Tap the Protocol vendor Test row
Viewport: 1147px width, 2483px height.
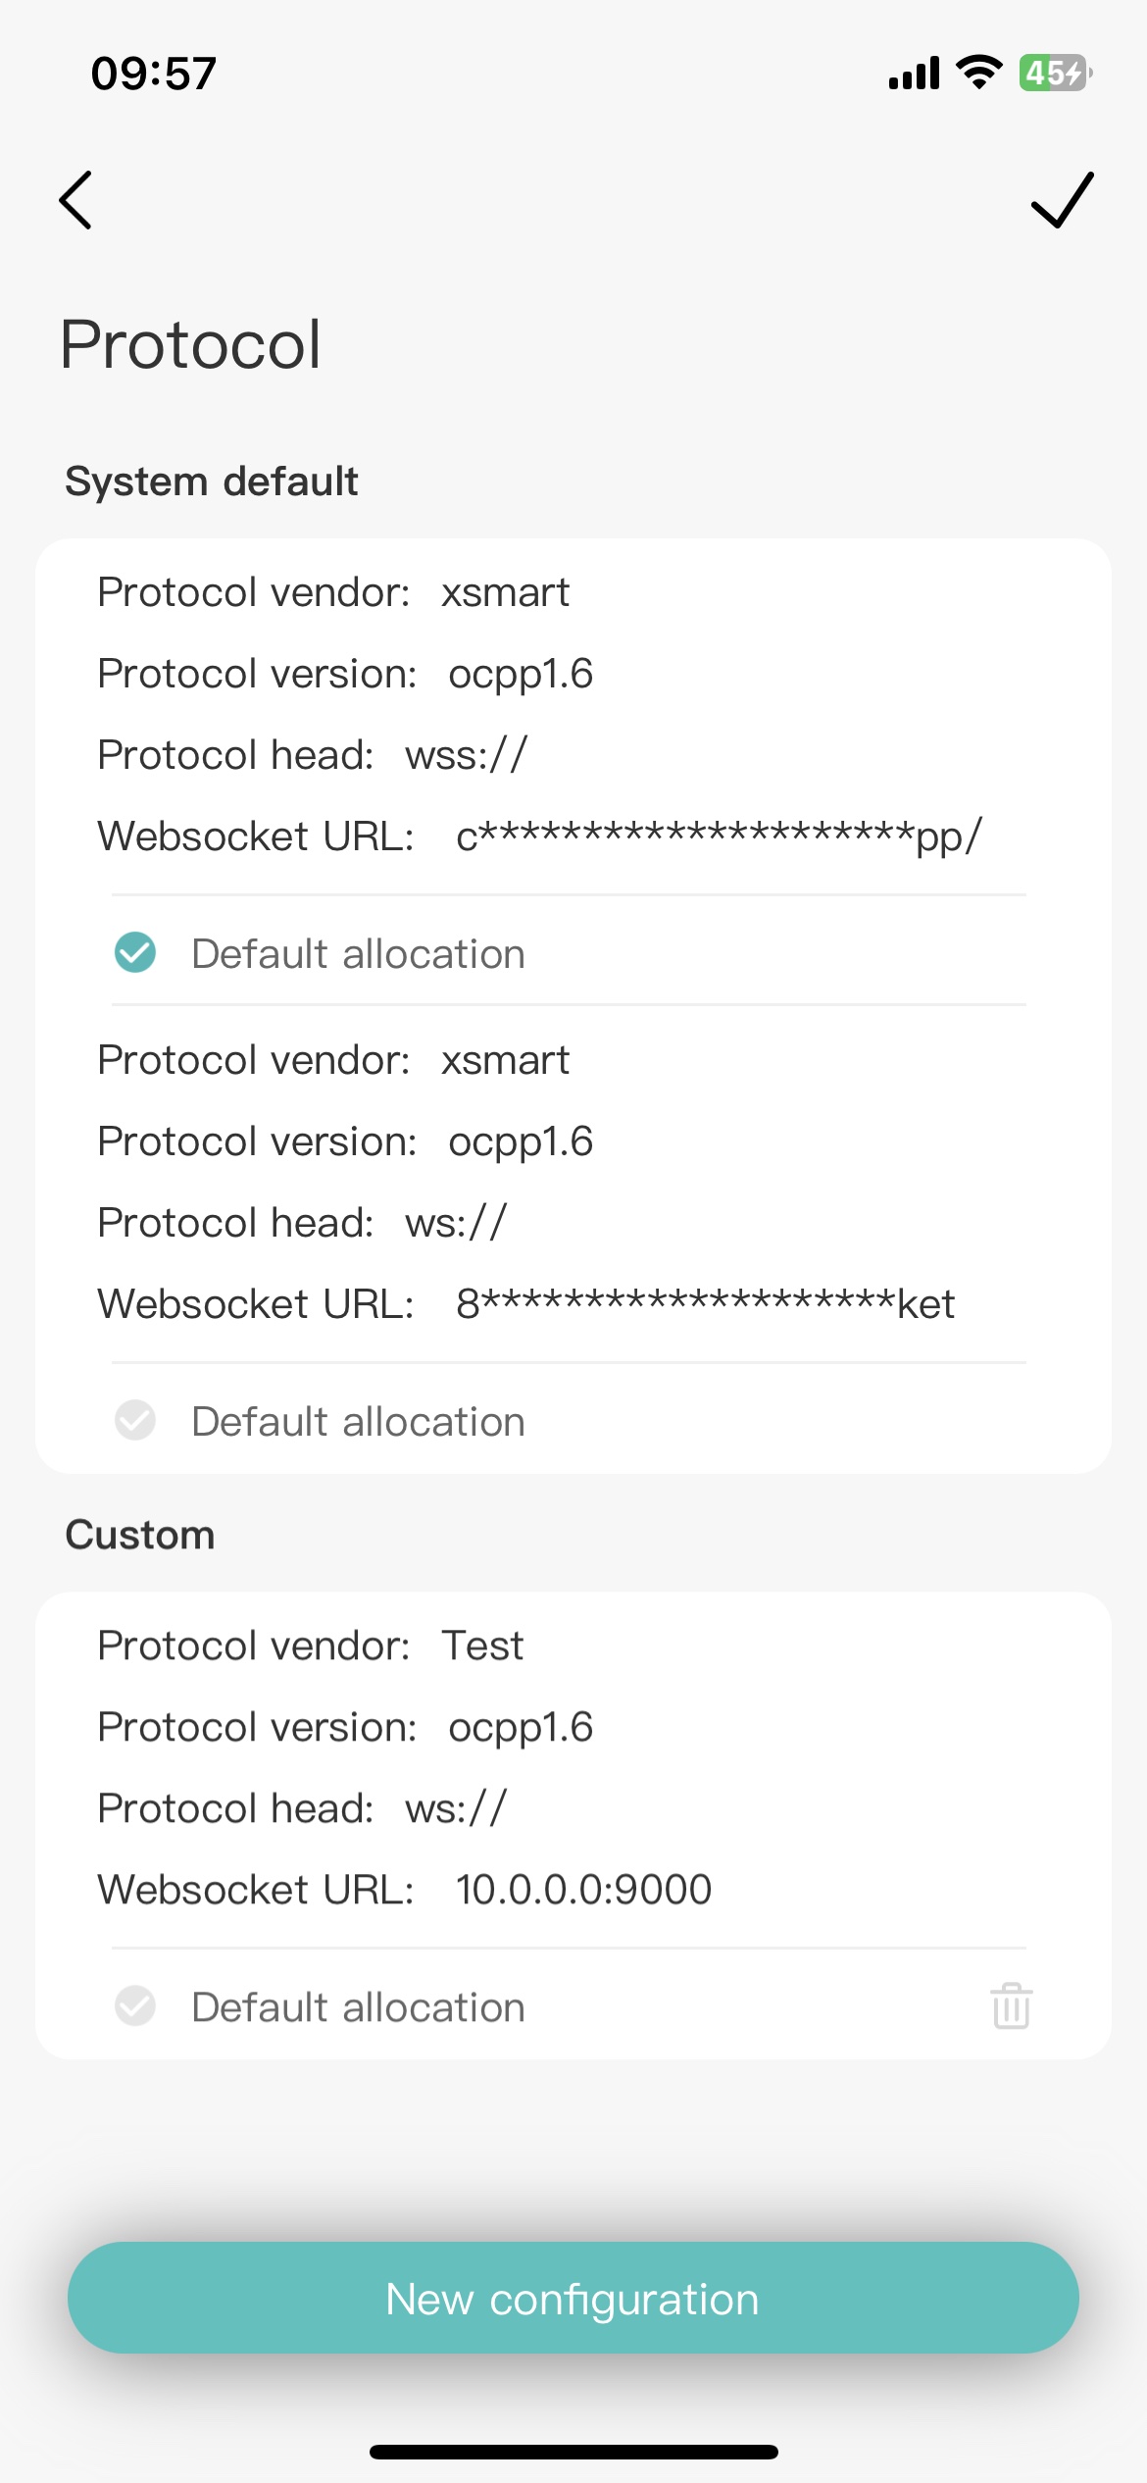tap(310, 1646)
